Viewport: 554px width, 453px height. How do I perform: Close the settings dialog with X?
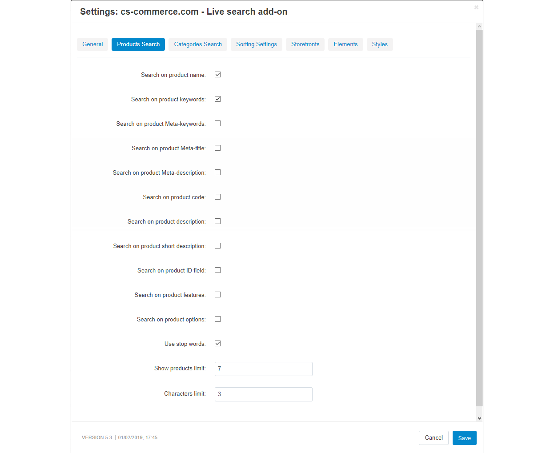(476, 8)
